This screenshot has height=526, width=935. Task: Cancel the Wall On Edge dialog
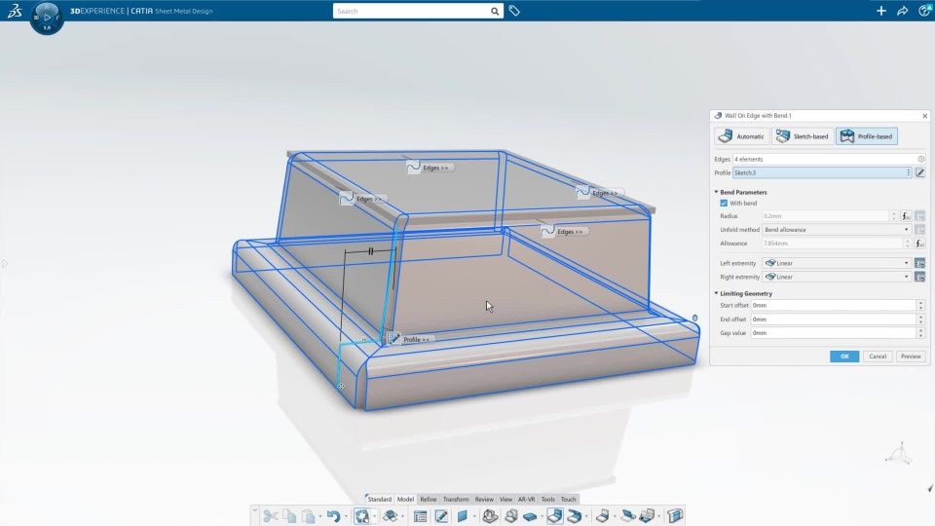pyautogui.click(x=878, y=357)
